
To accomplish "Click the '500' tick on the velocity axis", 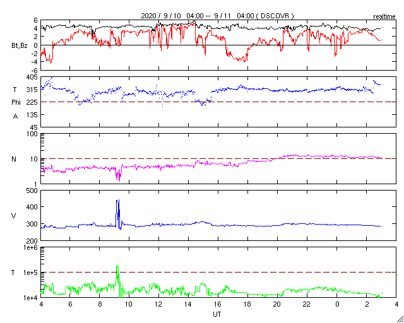I will click(33, 191).
